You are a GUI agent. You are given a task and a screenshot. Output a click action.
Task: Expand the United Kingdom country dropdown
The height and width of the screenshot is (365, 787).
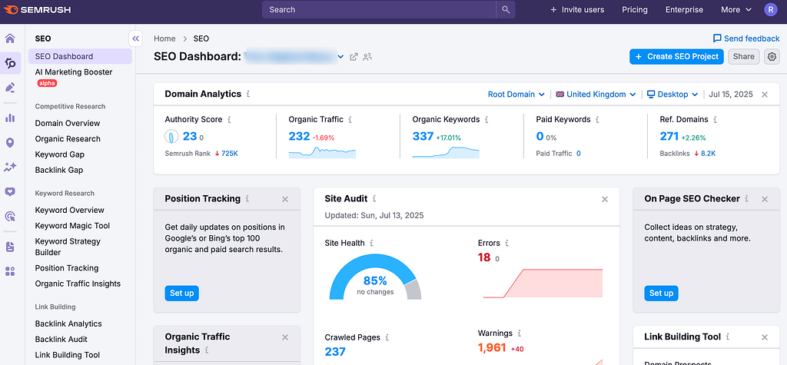coord(596,95)
